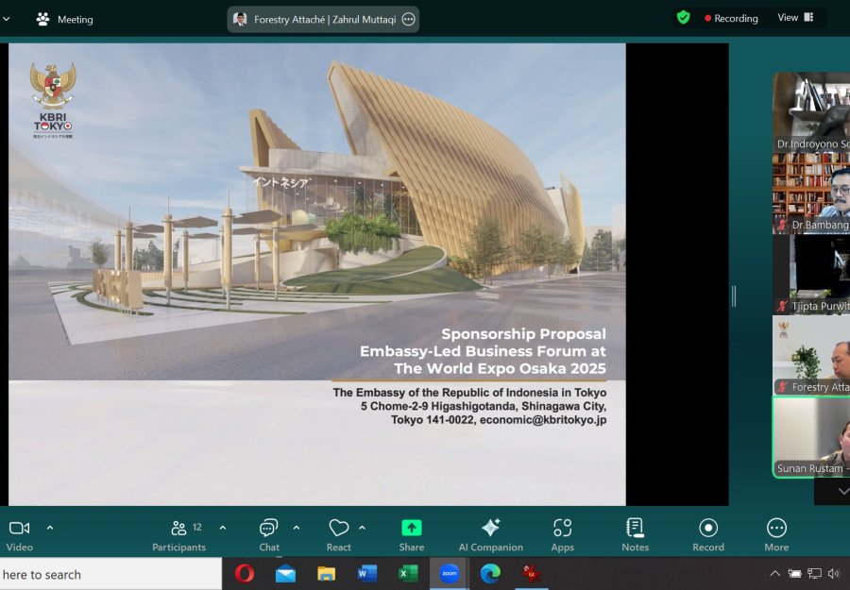Open the Apps panel
Viewport: 850px width, 590px height.
(563, 534)
